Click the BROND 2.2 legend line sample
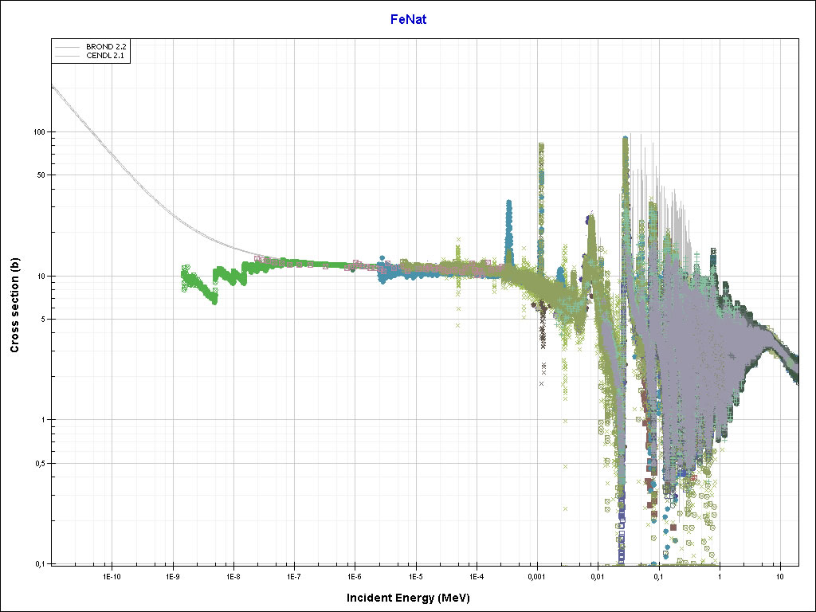 pyautogui.click(x=68, y=47)
